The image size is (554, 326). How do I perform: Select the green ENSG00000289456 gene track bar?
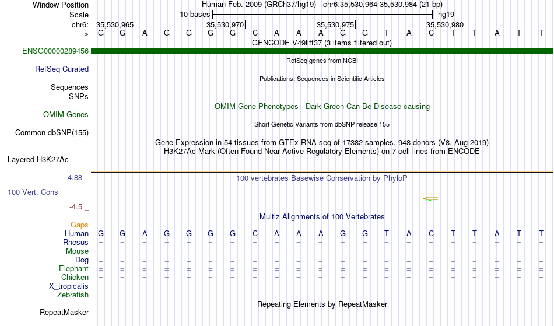pos(322,51)
